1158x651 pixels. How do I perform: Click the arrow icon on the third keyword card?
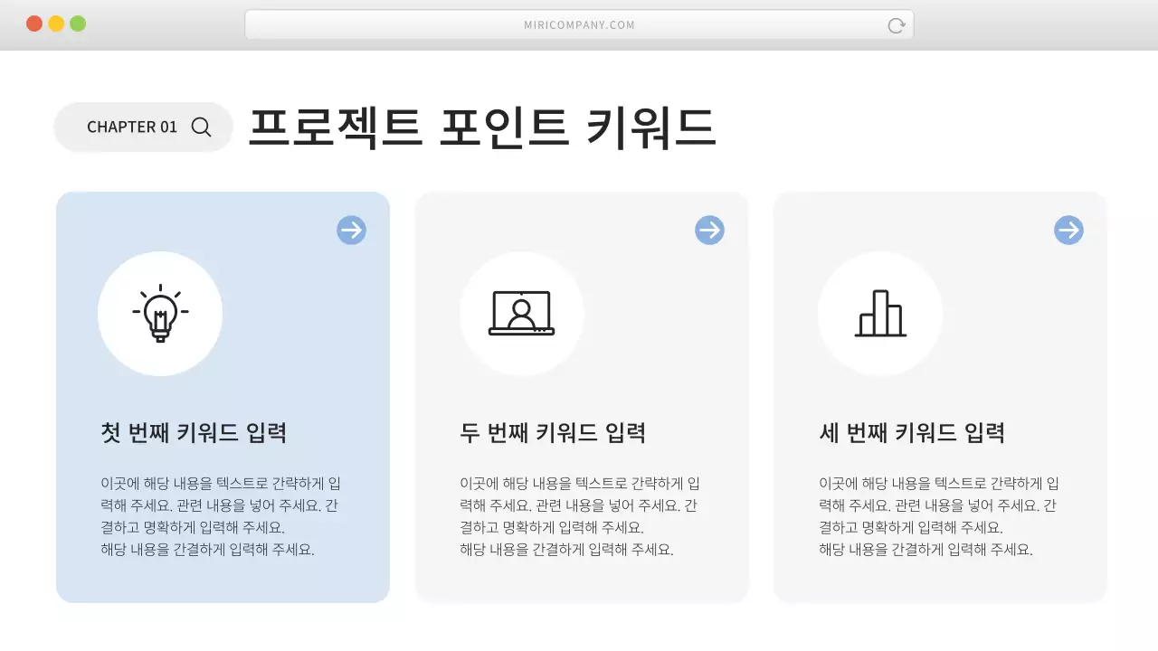pyautogui.click(x=1068, y=230)
